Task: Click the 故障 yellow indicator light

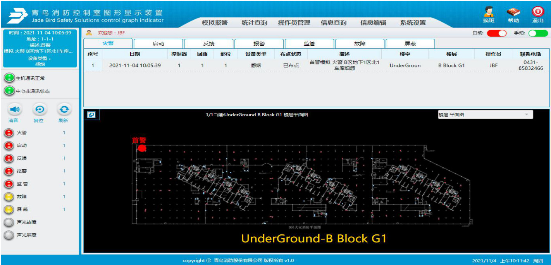Action: (9, 197)
